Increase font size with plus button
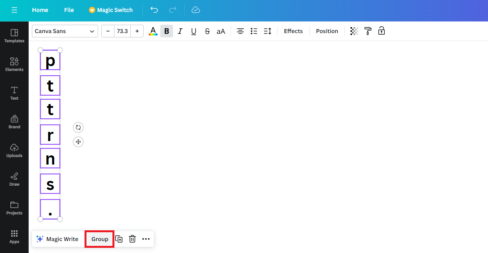 (x=137, y=31)
